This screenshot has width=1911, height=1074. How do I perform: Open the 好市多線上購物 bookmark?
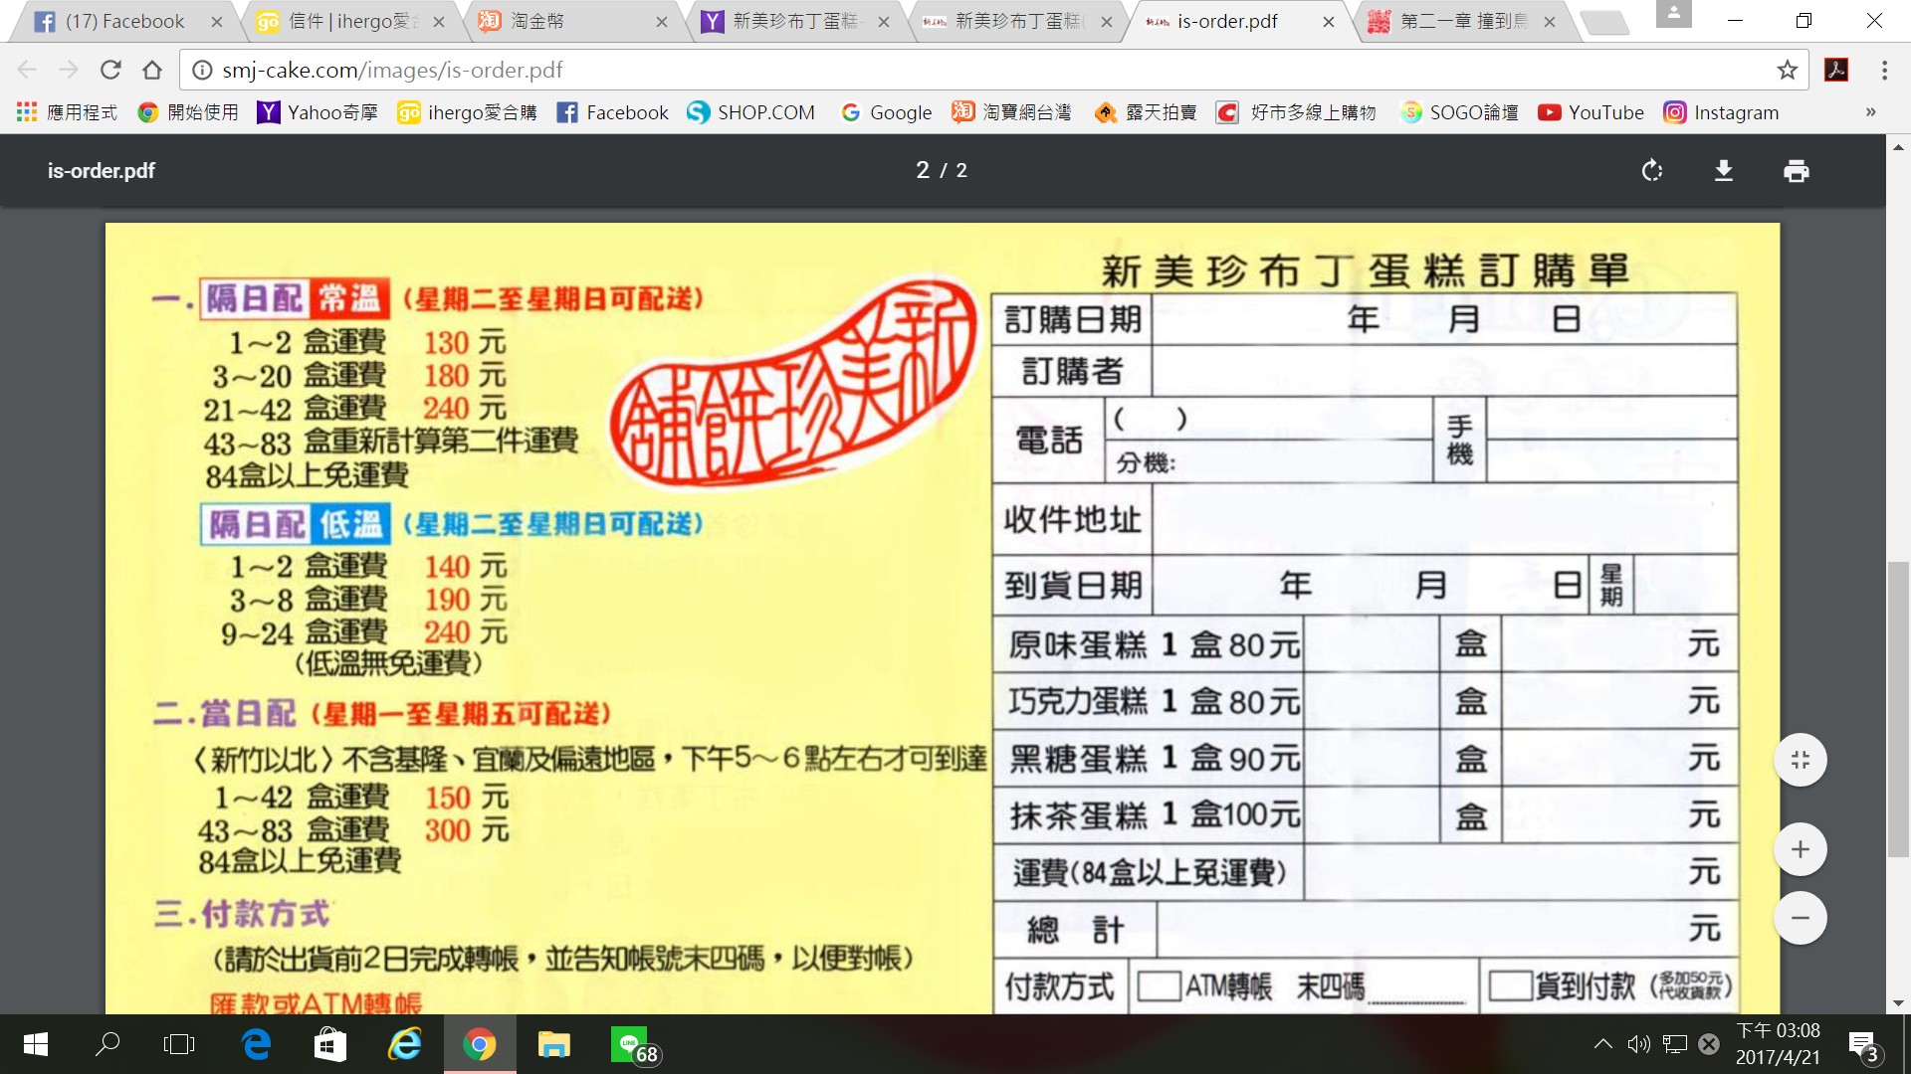point(1297,112)
